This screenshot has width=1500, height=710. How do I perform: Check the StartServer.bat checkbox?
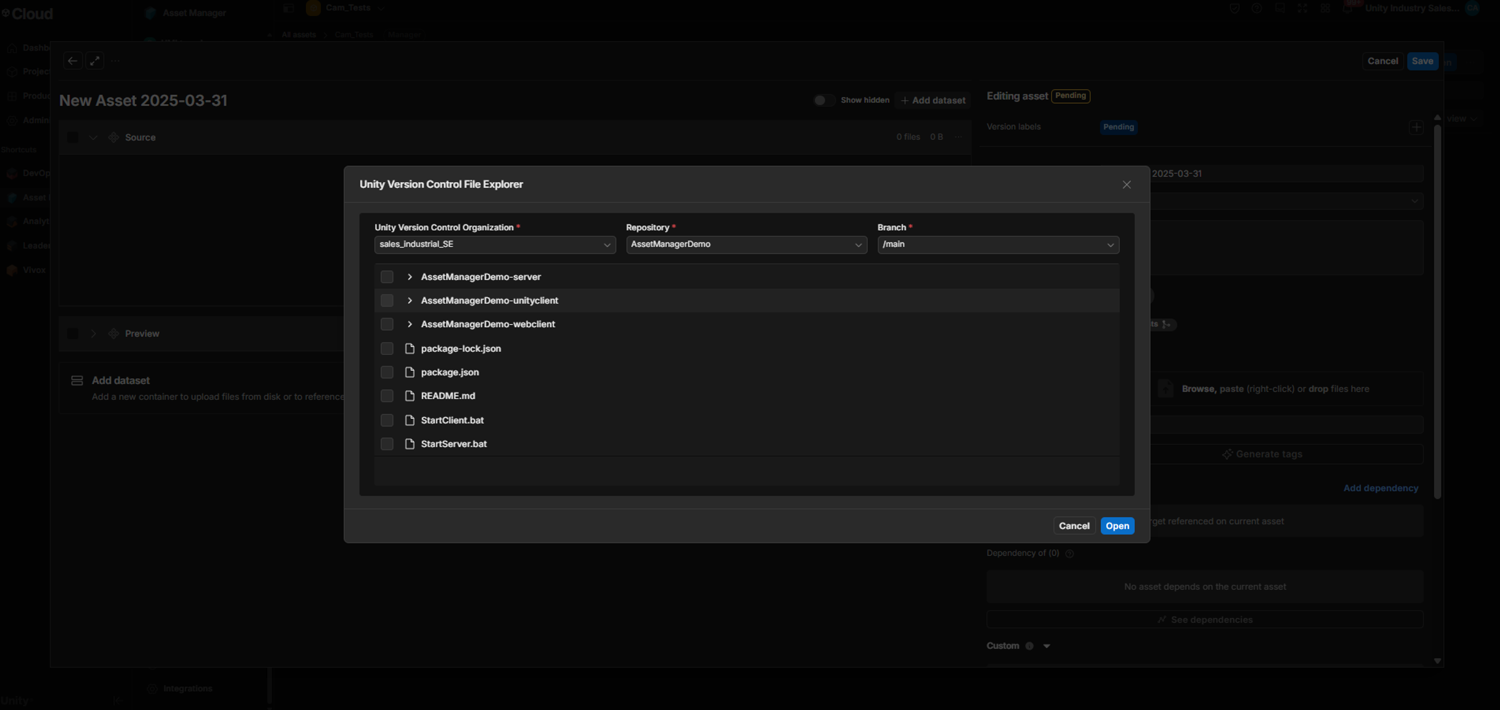tap(387, 444)
